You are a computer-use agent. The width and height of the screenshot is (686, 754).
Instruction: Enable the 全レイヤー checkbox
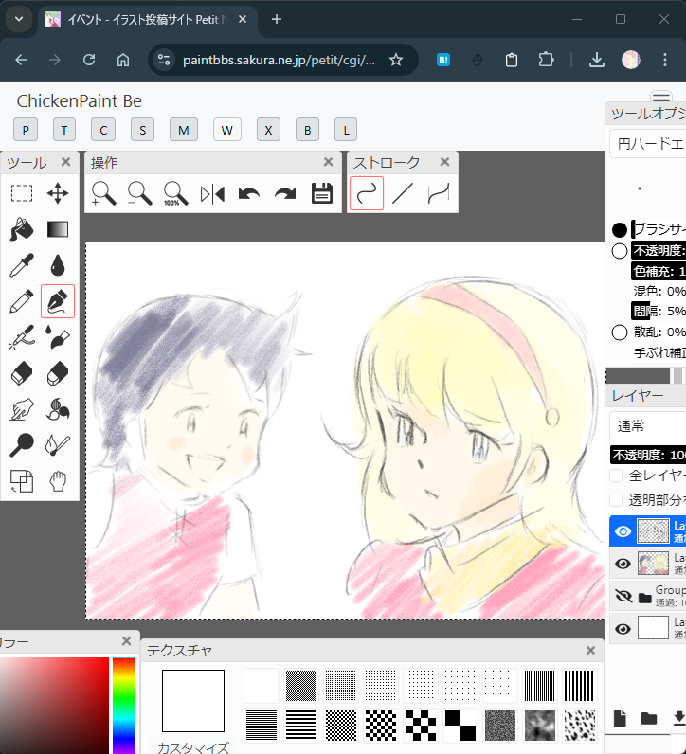coord(617,476)
